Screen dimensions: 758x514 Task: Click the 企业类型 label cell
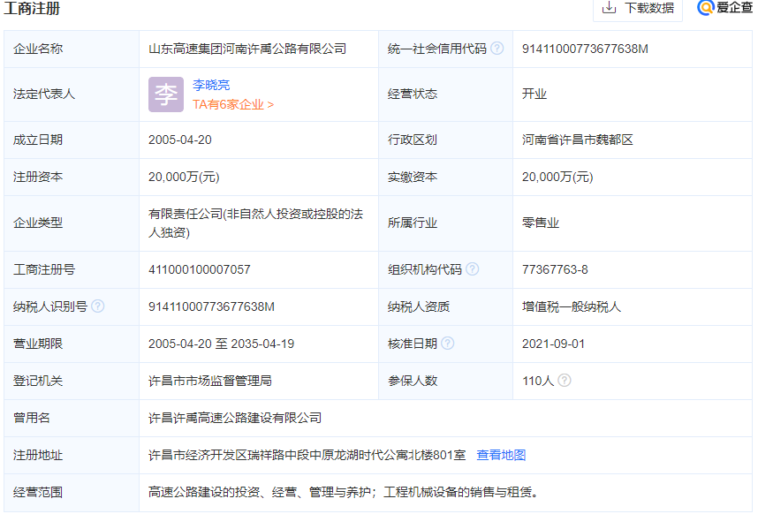[72, 223]
